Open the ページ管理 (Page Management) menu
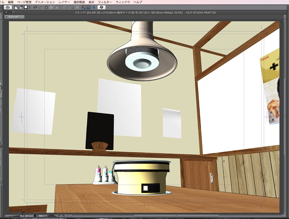Viewport: 289px width, 219px height. click(x=24, y=2)
